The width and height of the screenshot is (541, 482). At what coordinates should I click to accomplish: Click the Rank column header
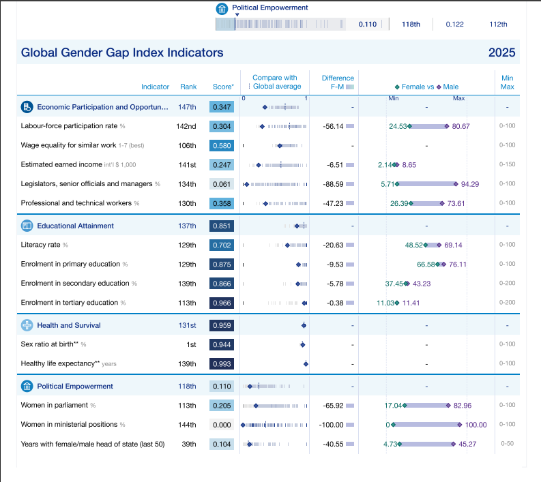(188, 87)
